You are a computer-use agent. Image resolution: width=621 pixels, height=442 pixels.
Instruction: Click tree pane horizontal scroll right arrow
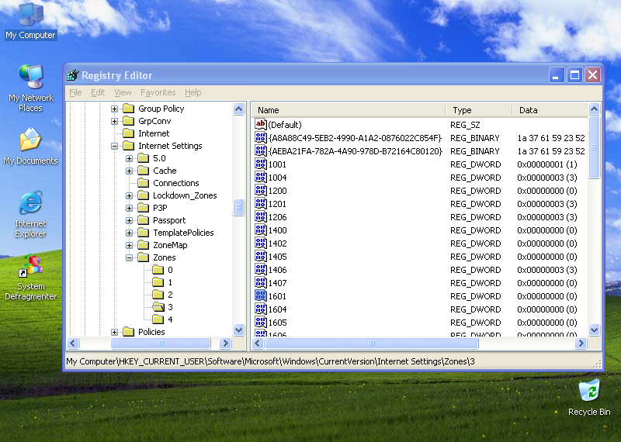[x=225, y=343]
